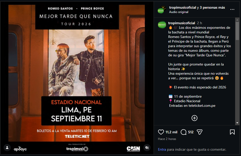This screenshot has width=241, height=156.
Task: Open tropimusicoficial profile avatar in header
Action: [162, 9]
